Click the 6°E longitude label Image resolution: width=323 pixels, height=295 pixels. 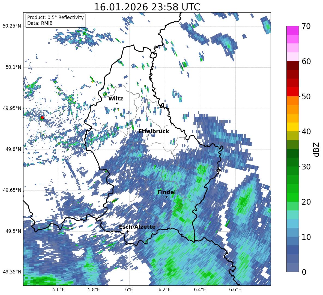(x=129, y=290)
